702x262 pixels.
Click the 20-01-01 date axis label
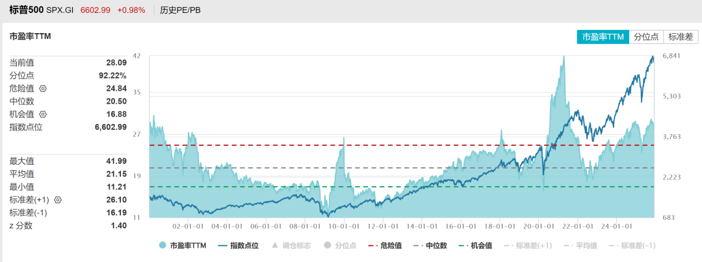click(538, 226)
